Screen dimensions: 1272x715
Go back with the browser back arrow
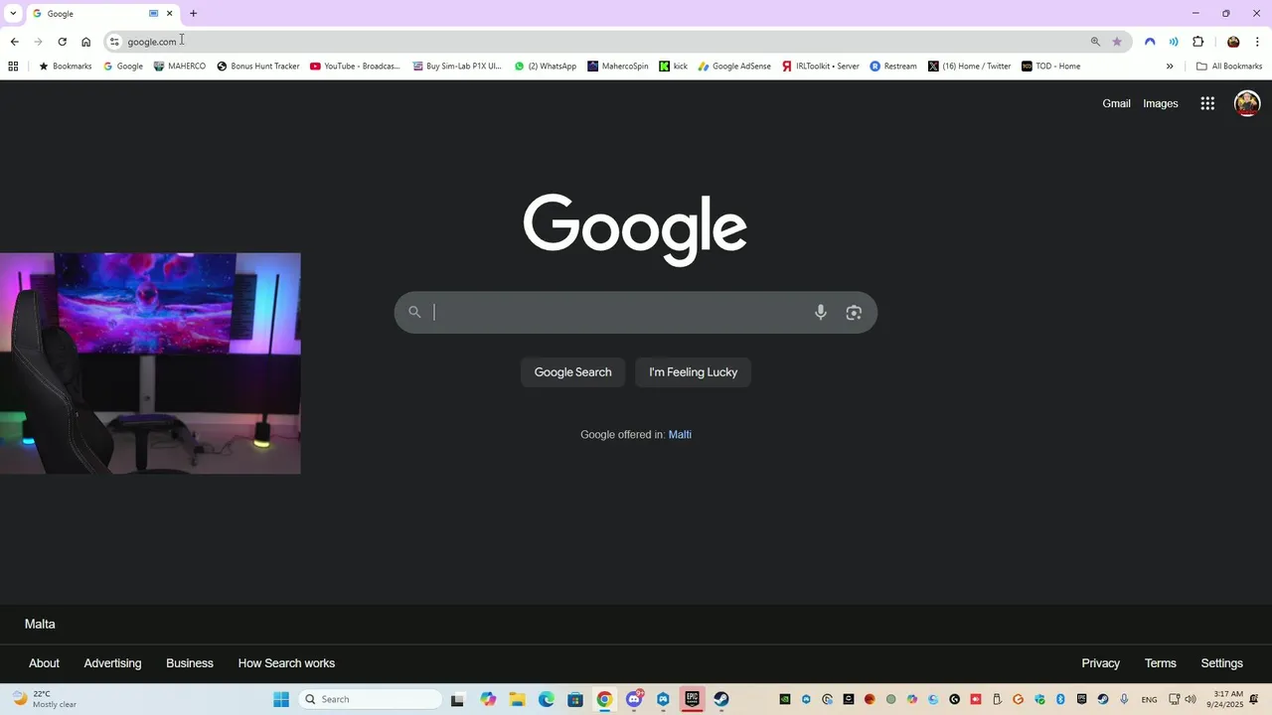coord(14,42)
